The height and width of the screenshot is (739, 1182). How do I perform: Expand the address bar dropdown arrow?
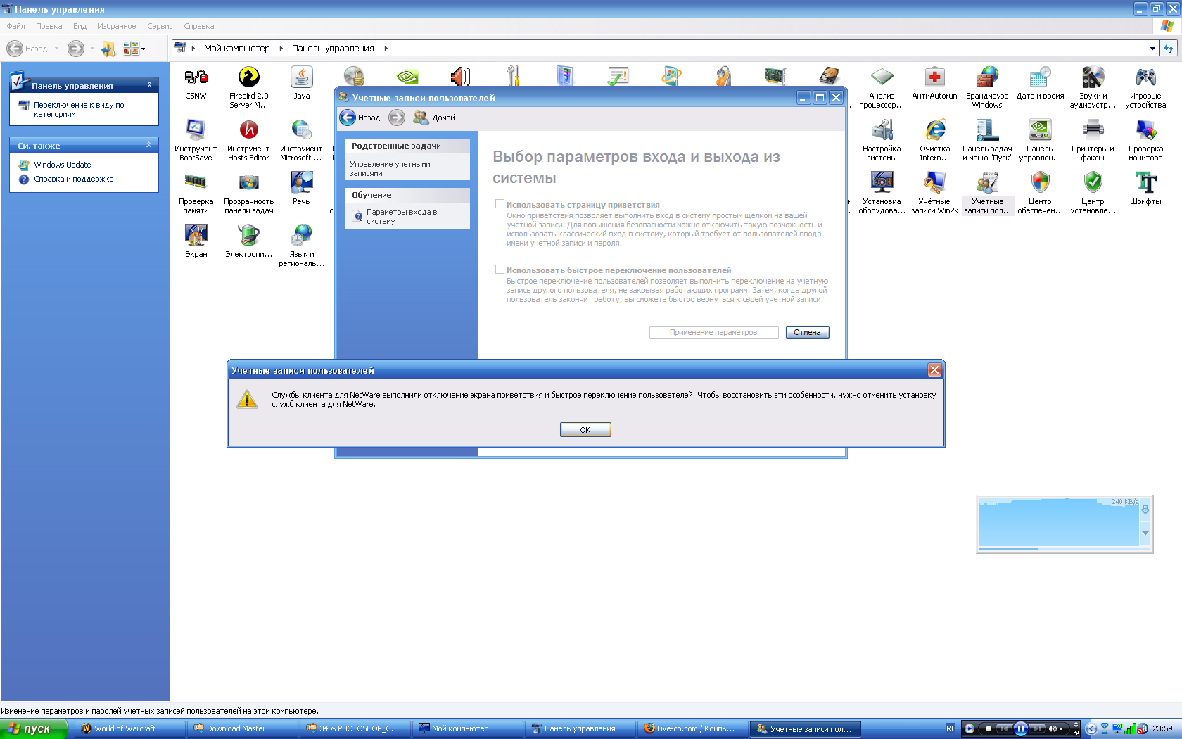(x=1152, y=49)
